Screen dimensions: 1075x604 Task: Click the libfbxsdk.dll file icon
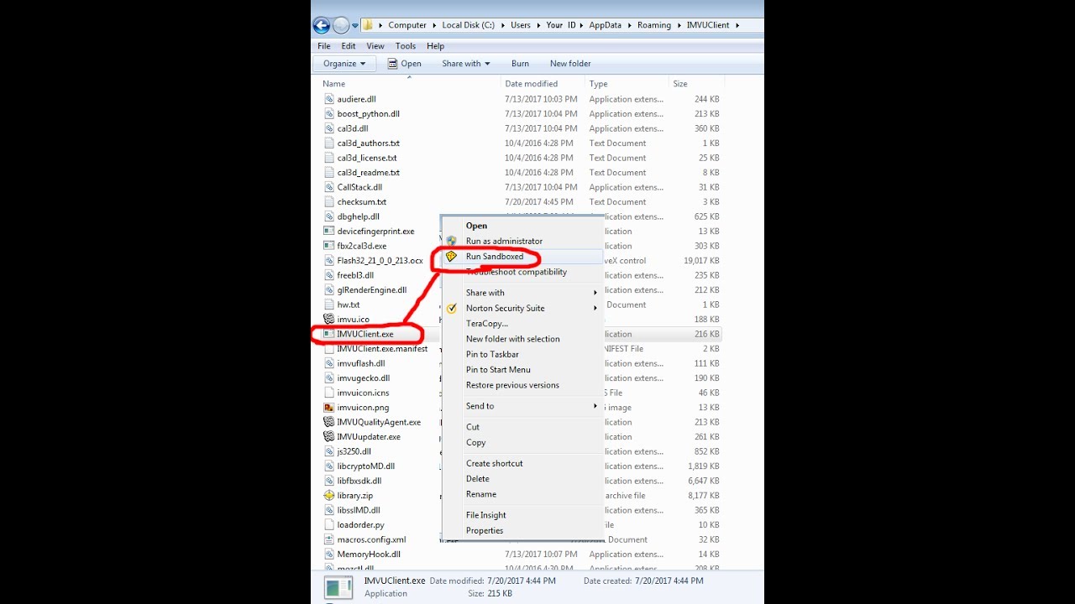pos(329,481)
